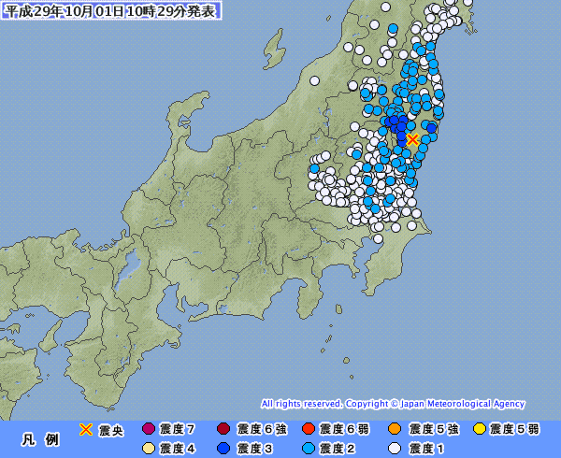
Task: Click the 震度1 label text
Action: point(426,449)
